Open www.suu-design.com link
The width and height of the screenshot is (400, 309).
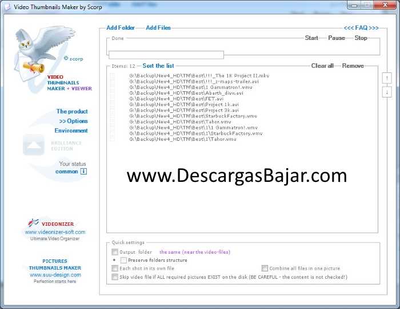click(x=55, y=275)
